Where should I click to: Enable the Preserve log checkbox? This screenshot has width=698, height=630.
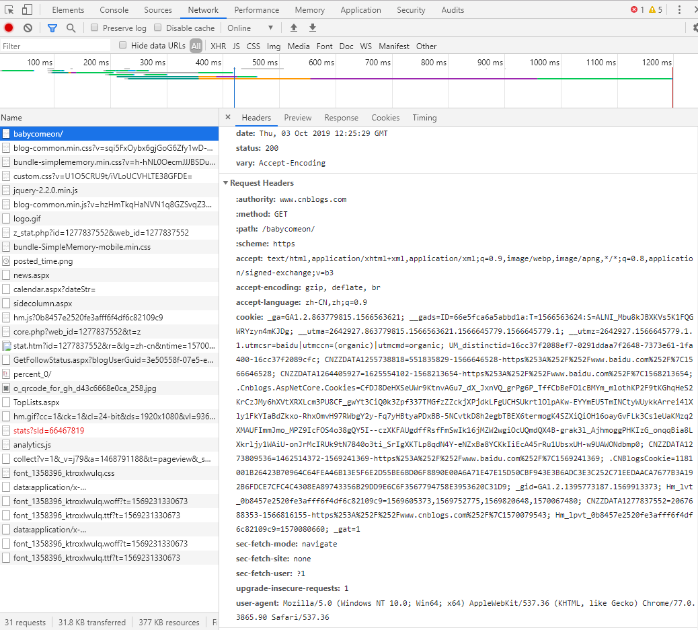click(94, 28)
